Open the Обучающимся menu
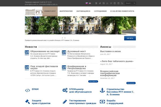This screenshot has width=161, height=107. click(x=83, y=11)
